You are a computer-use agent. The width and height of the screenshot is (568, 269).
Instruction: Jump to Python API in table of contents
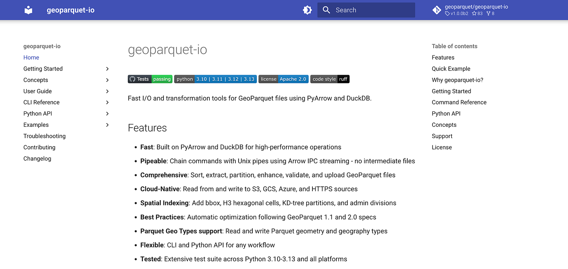pos(446,114)
